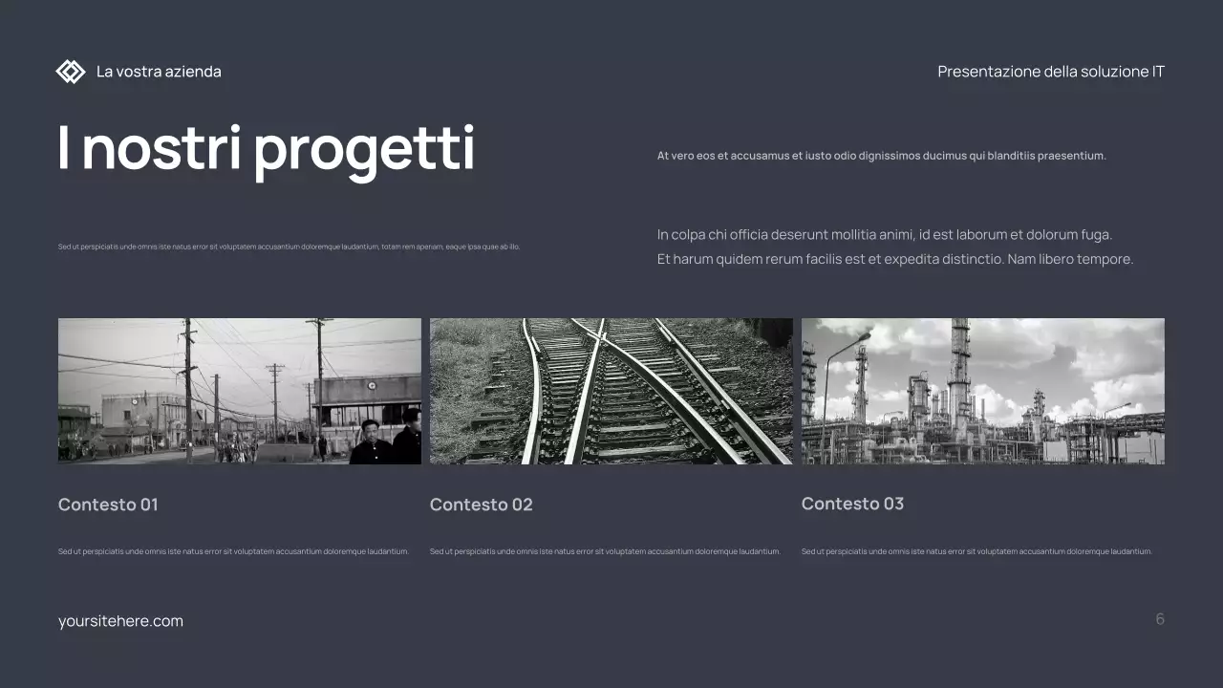Click the slide page number 6
Screen dimensions: 1223x688
coord(1160,618)
